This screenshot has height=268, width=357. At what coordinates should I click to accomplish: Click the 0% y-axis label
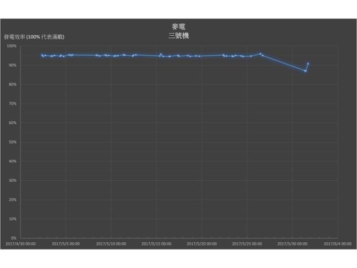(14, 238)
